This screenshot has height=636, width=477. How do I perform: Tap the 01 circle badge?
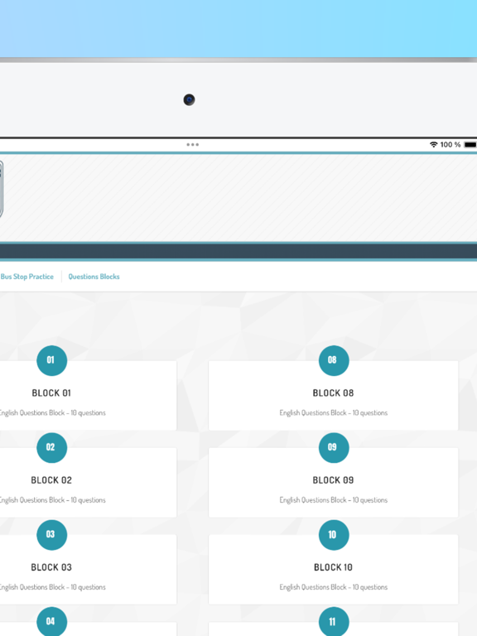click(x=51, y=360)
